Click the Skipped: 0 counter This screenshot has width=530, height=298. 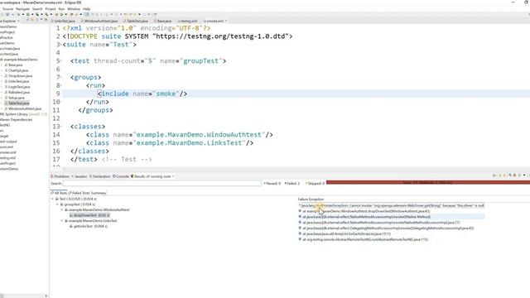(315, 184)
